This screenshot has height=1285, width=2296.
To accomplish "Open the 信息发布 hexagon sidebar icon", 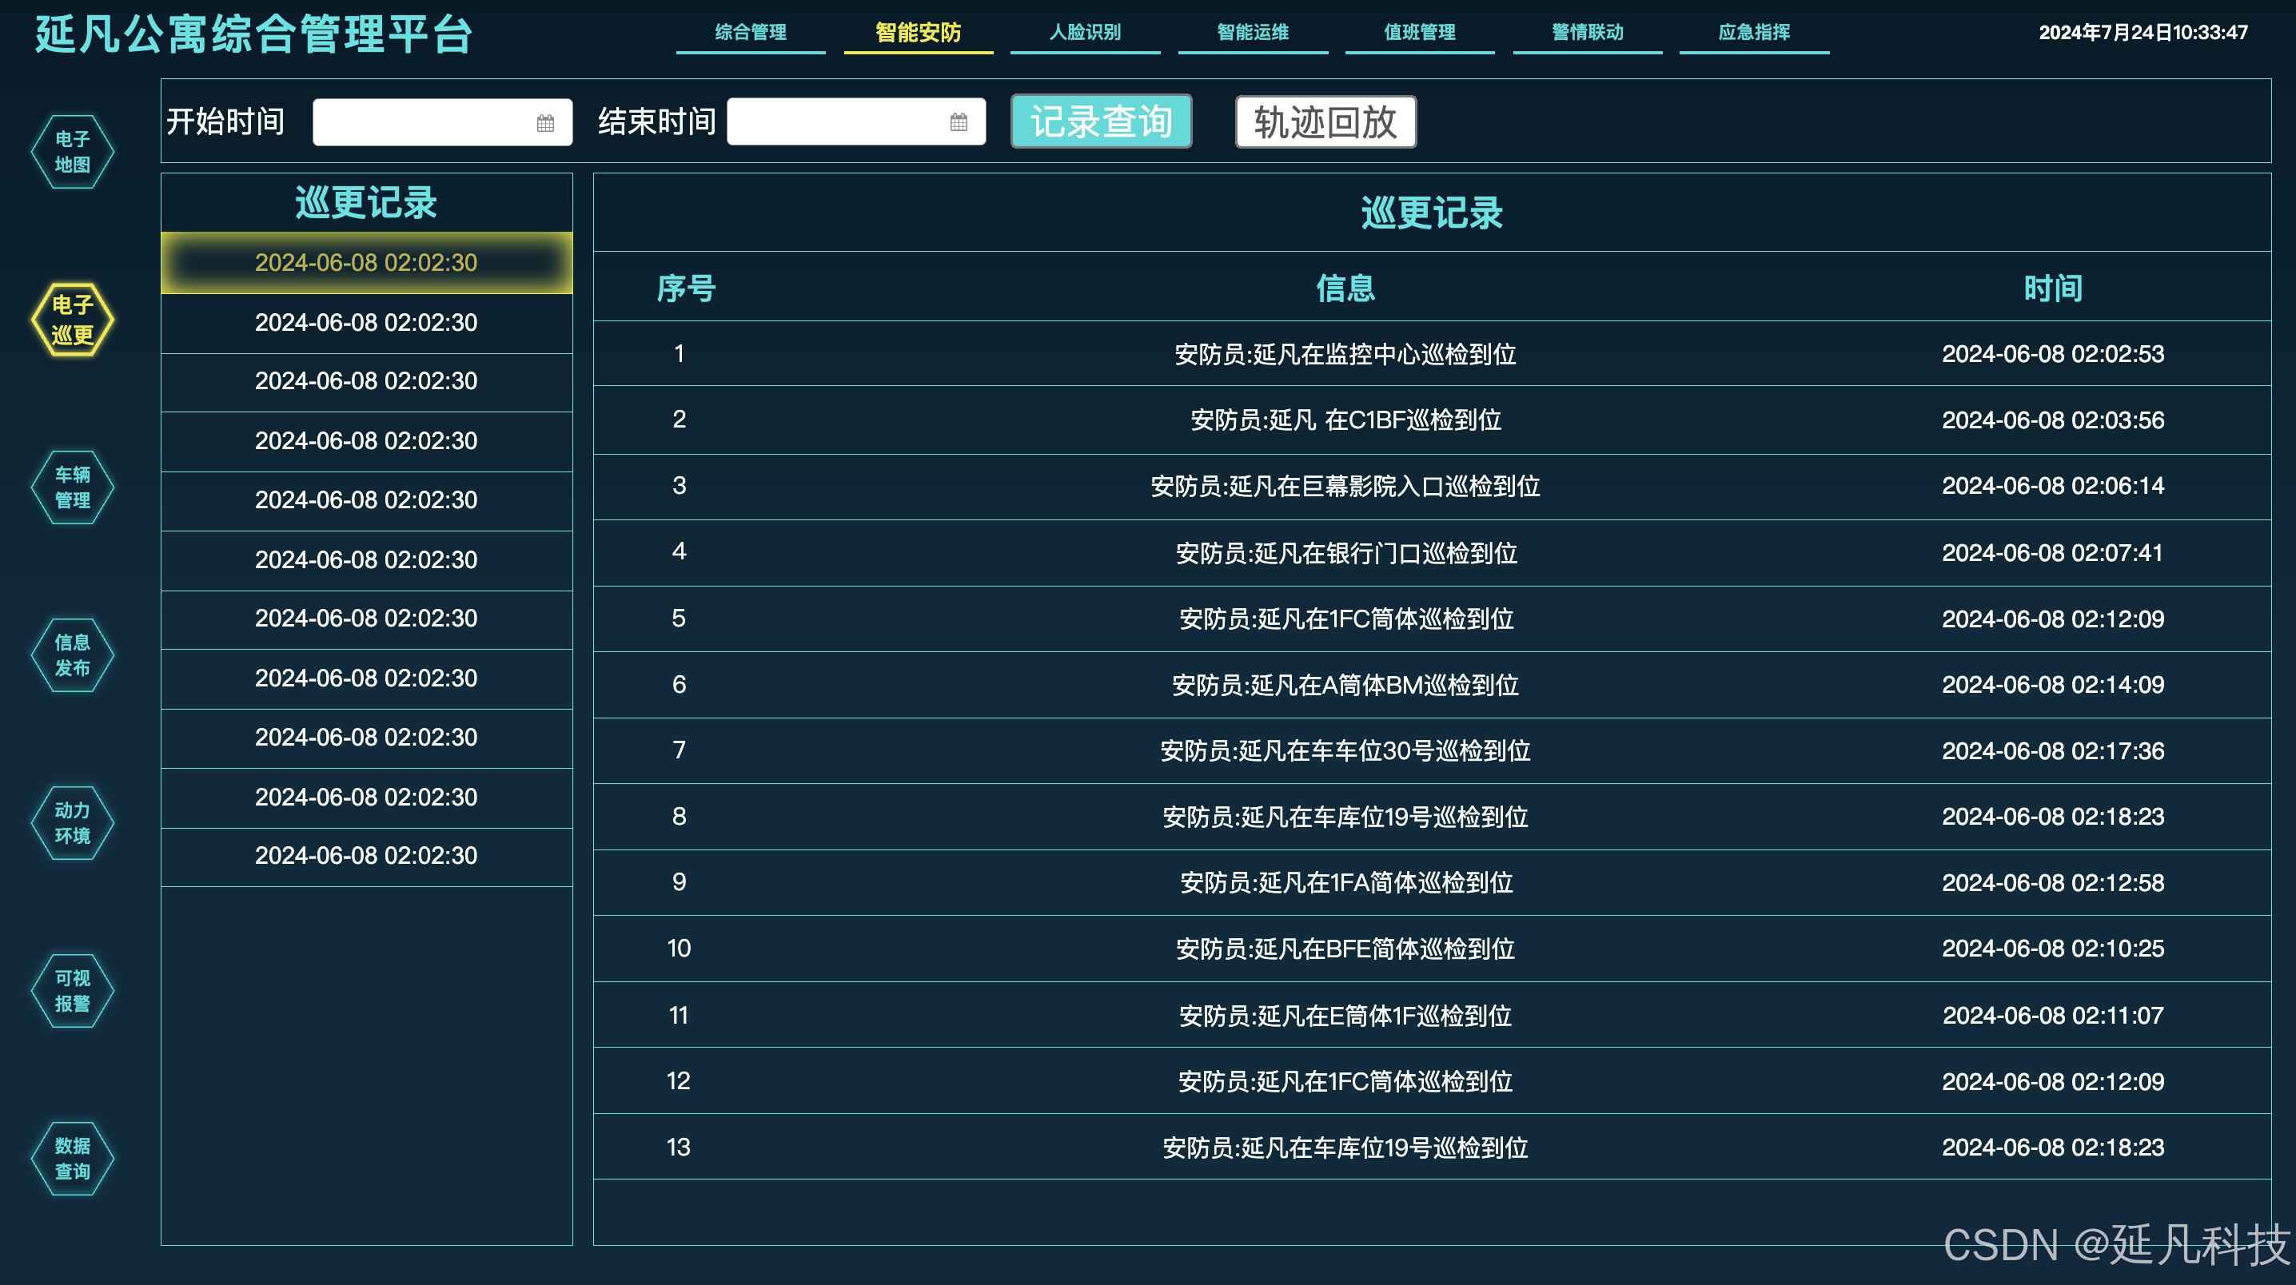I will [72, 655].
